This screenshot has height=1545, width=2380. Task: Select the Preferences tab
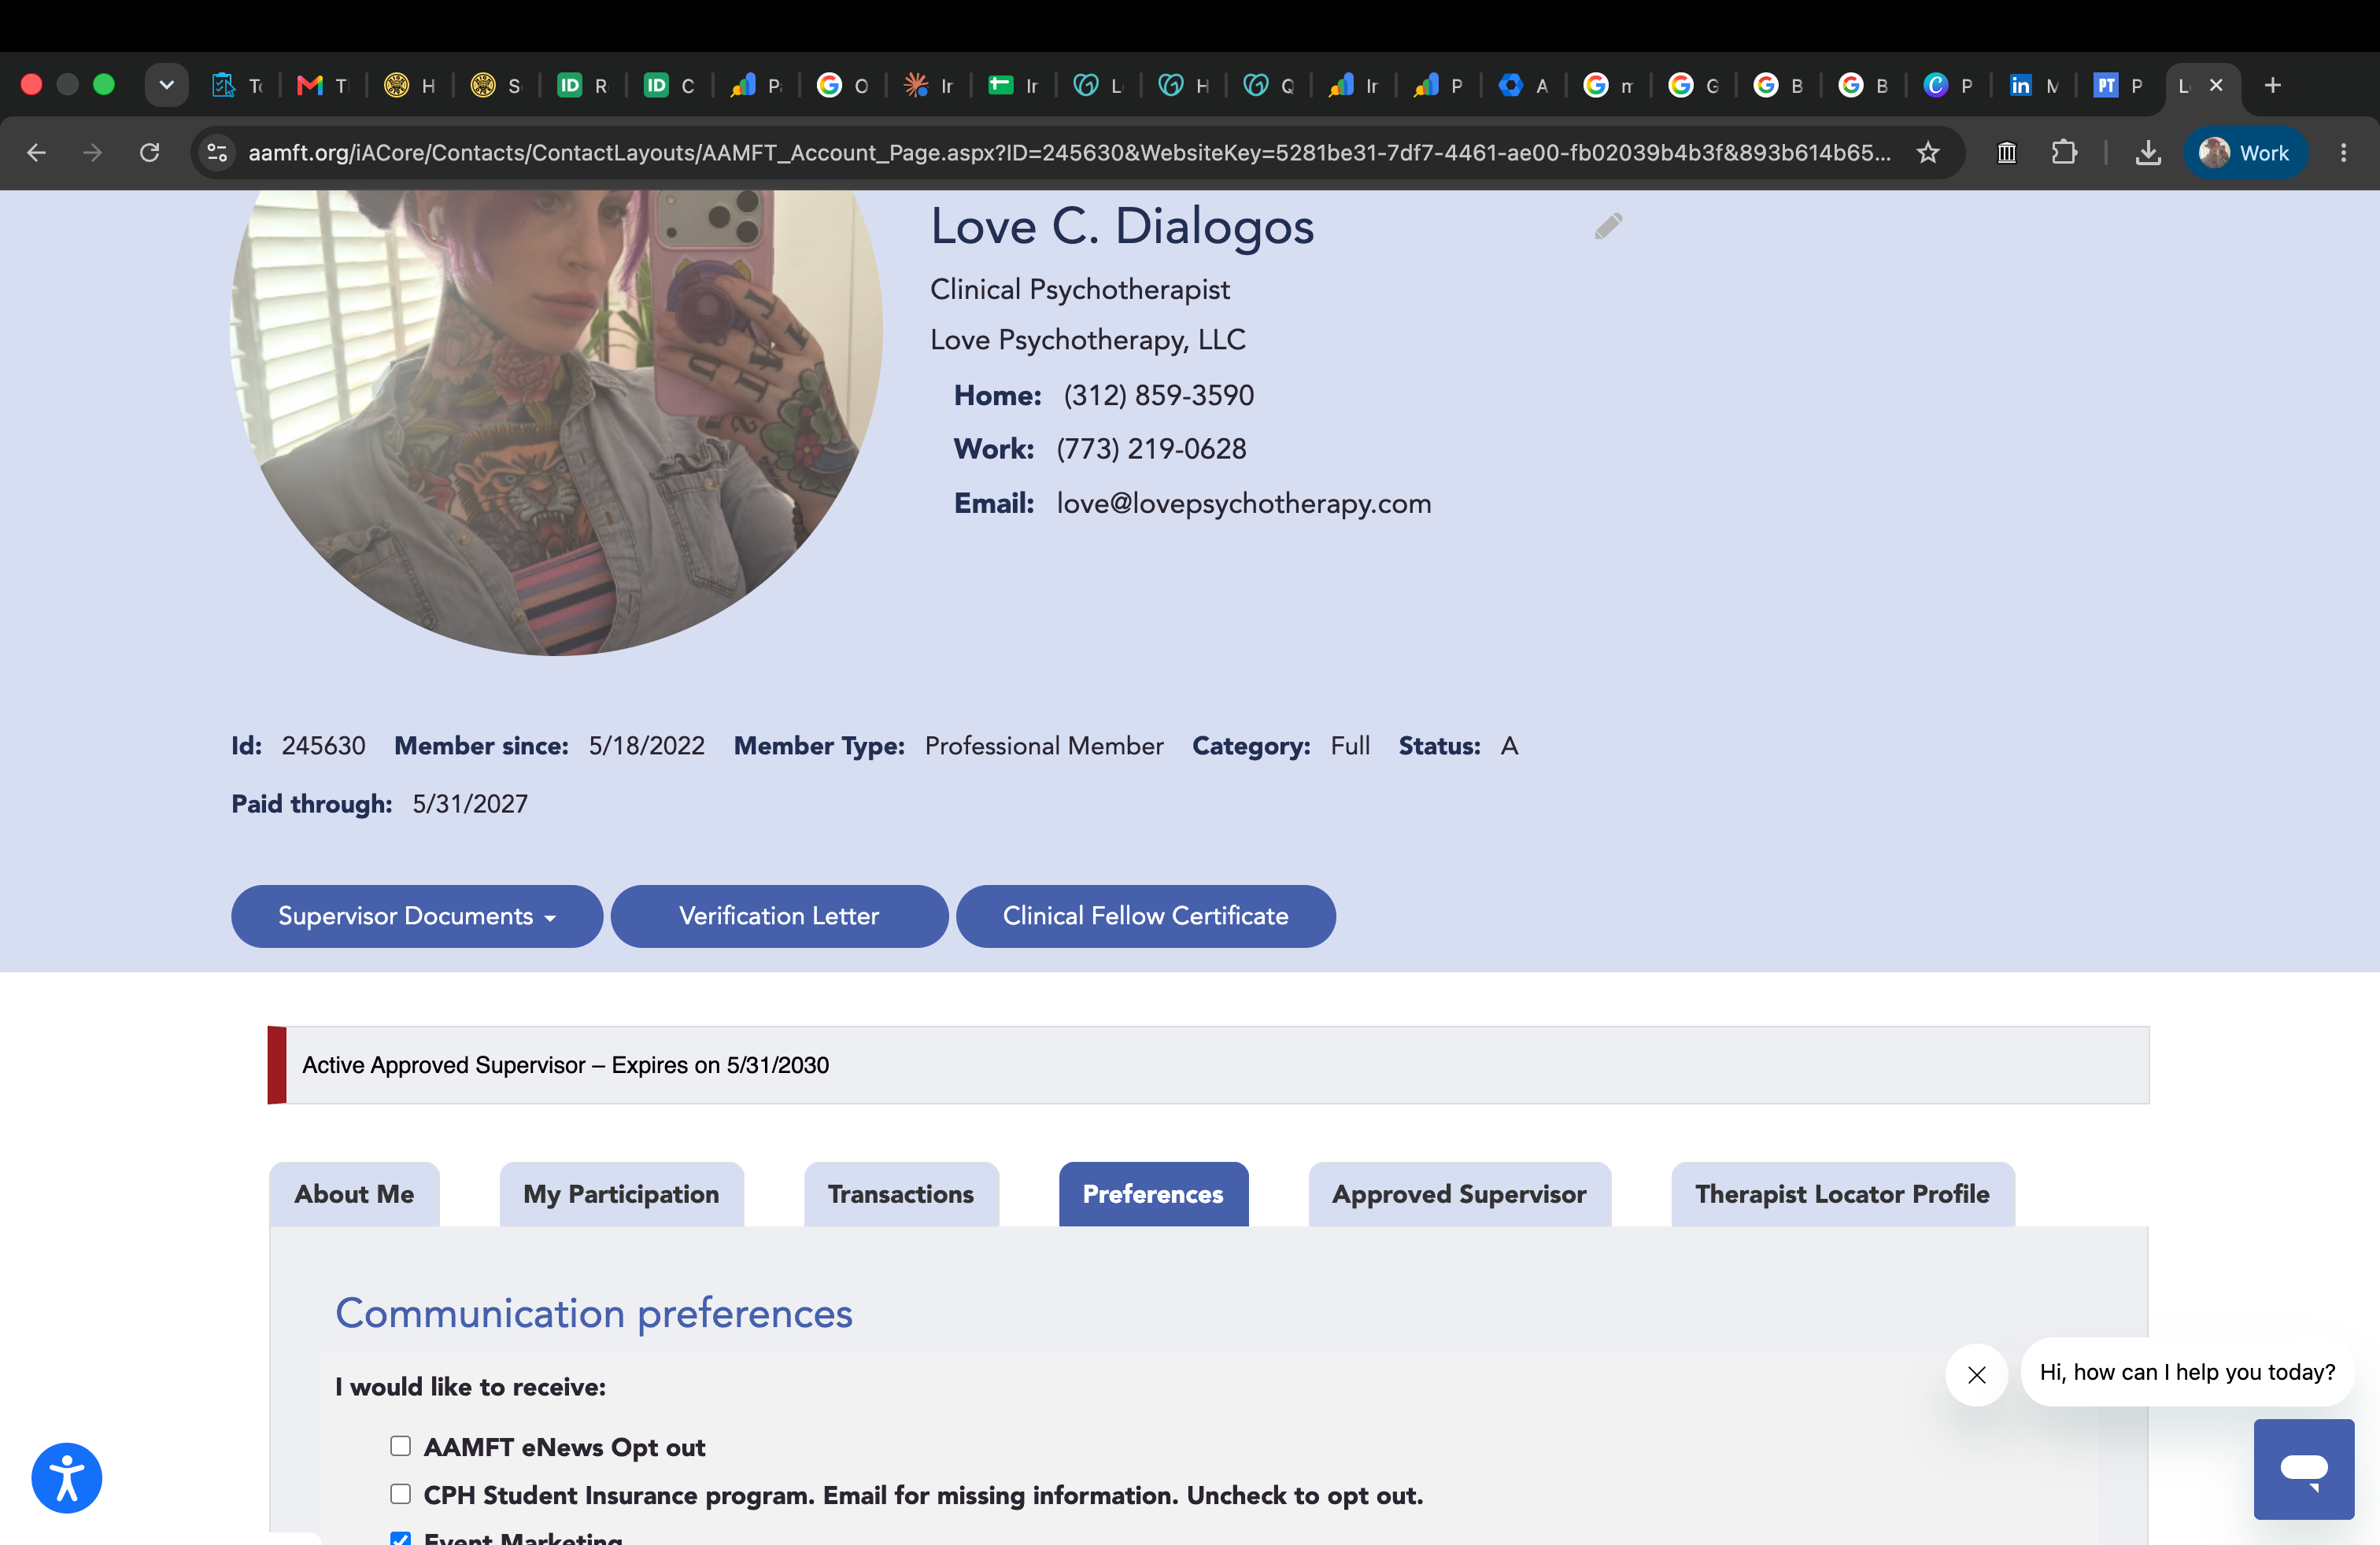point(1153,1193)
